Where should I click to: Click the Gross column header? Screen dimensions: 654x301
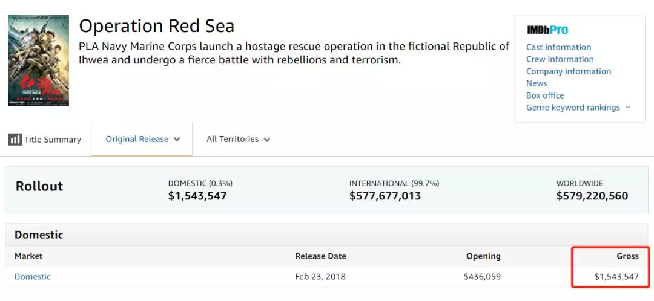(627, 256)
